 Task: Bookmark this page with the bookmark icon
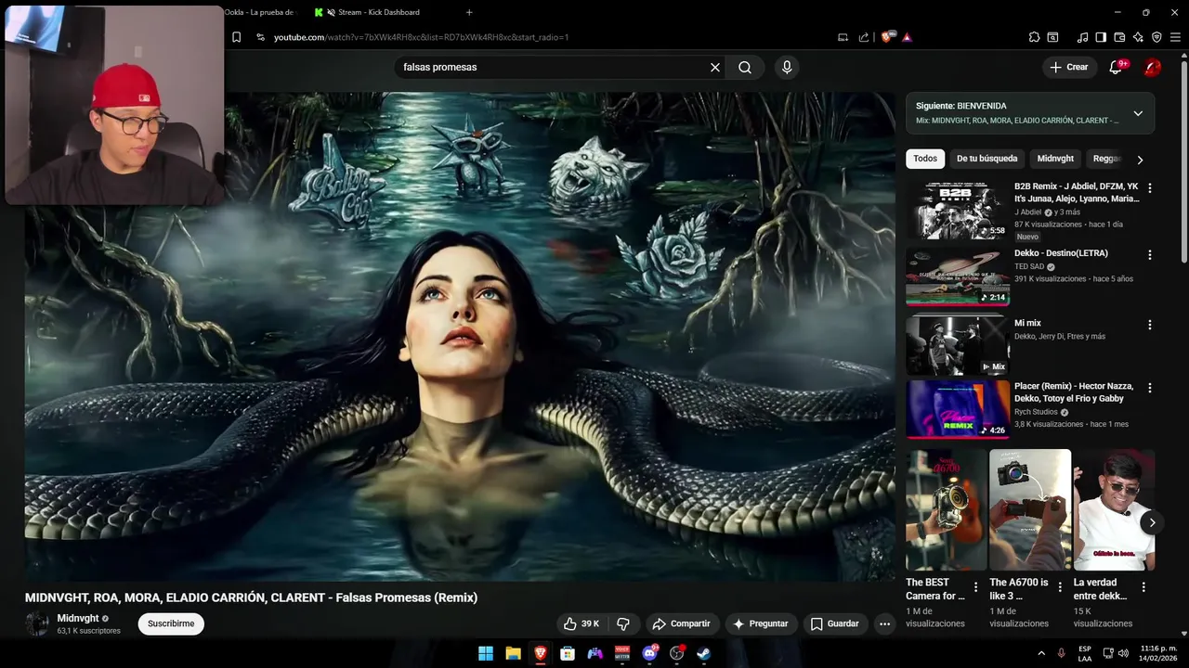coord(237,37)
